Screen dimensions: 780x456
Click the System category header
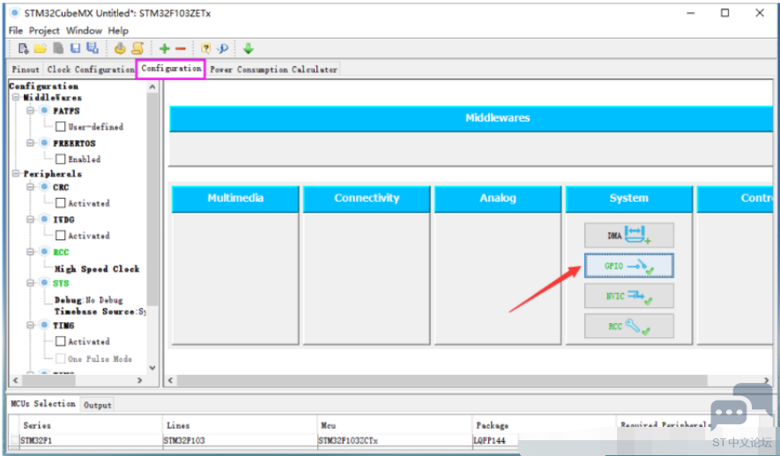point(628,198)
